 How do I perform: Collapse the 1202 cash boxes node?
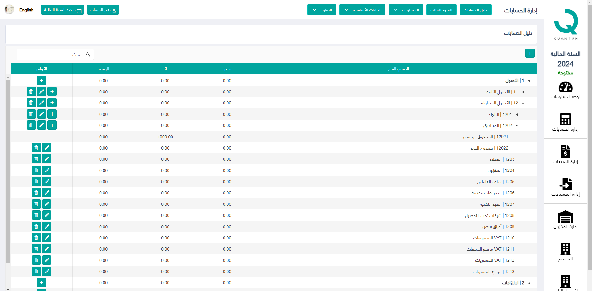(x=517, y=126)
